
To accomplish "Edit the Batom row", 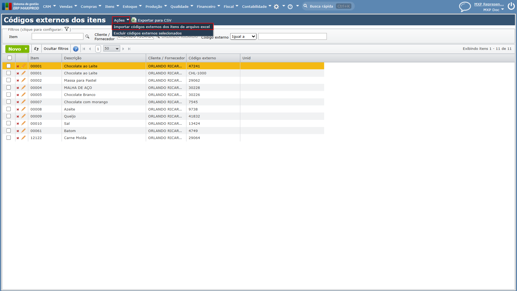I will [23, 130].
